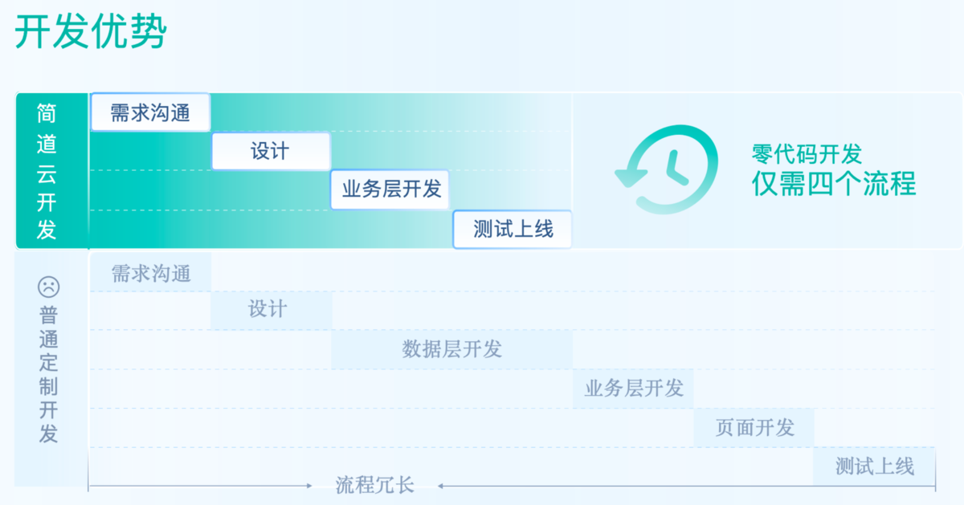
Task: Click the 流程冗长 label
Action: point(374,486)
